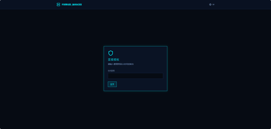
Task: Click the 访问密码 field label
Action: click(111, 71)
